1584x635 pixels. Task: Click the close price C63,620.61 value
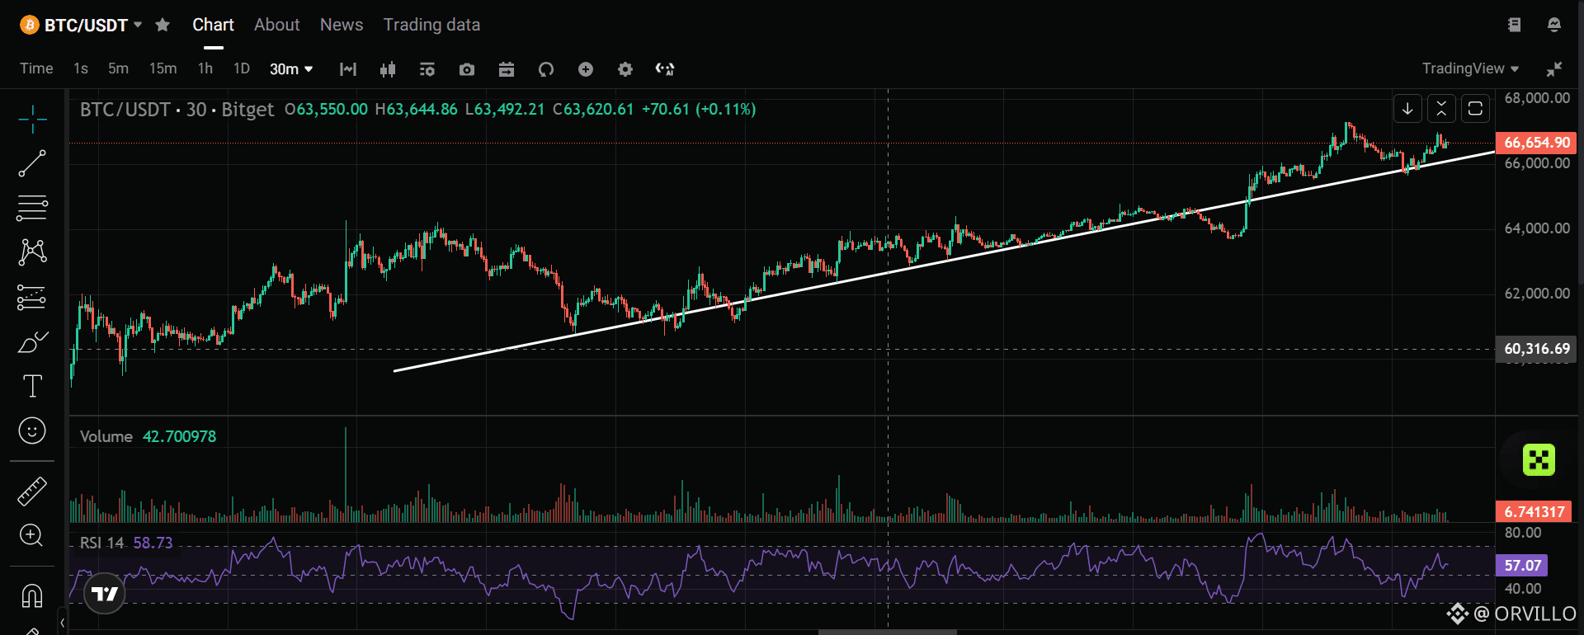592,110
